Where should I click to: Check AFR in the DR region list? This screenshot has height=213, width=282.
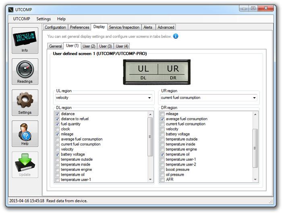pos(162,180)
